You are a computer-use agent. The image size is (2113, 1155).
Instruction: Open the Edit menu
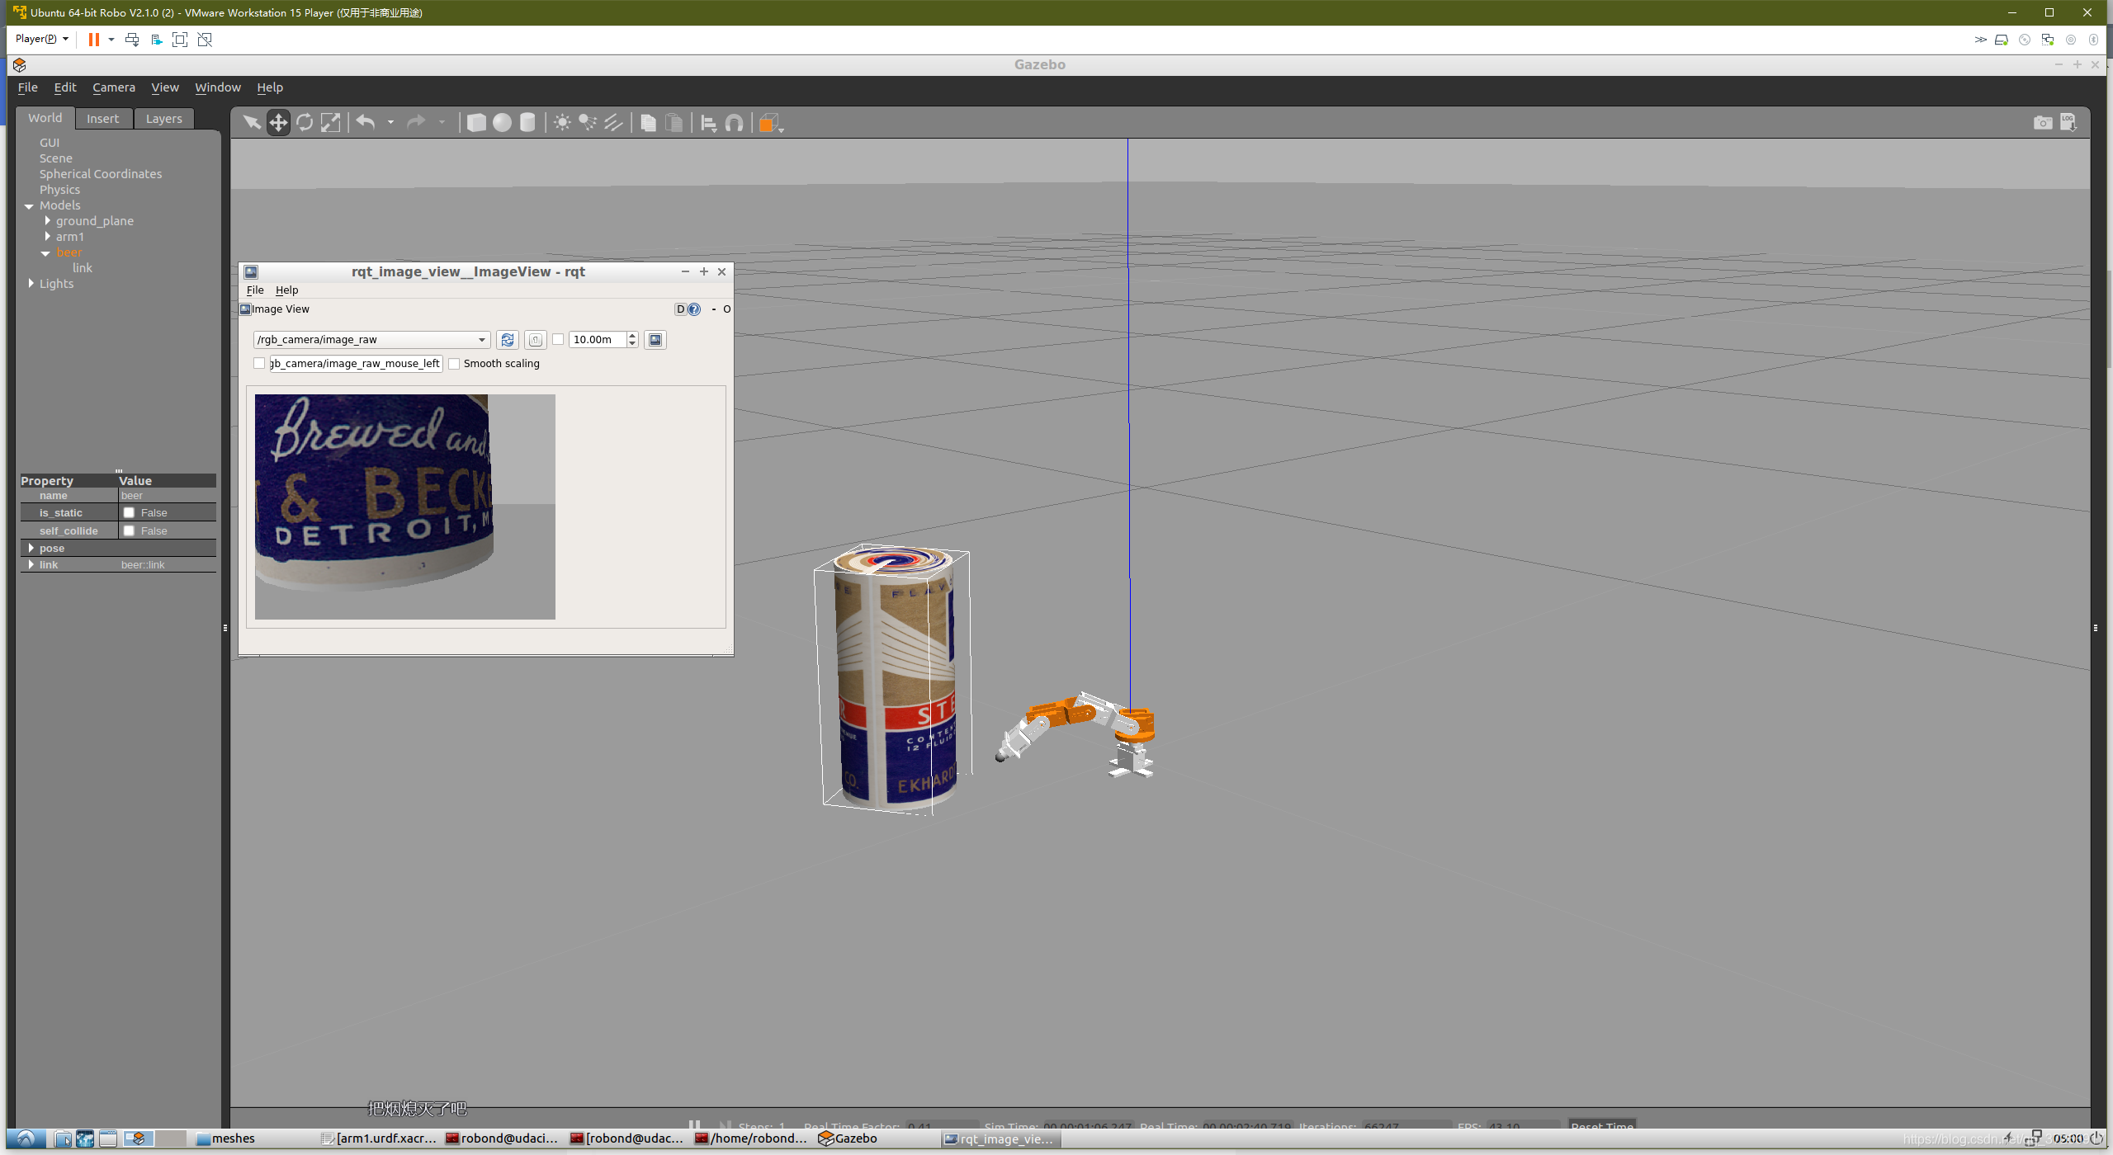65,87
